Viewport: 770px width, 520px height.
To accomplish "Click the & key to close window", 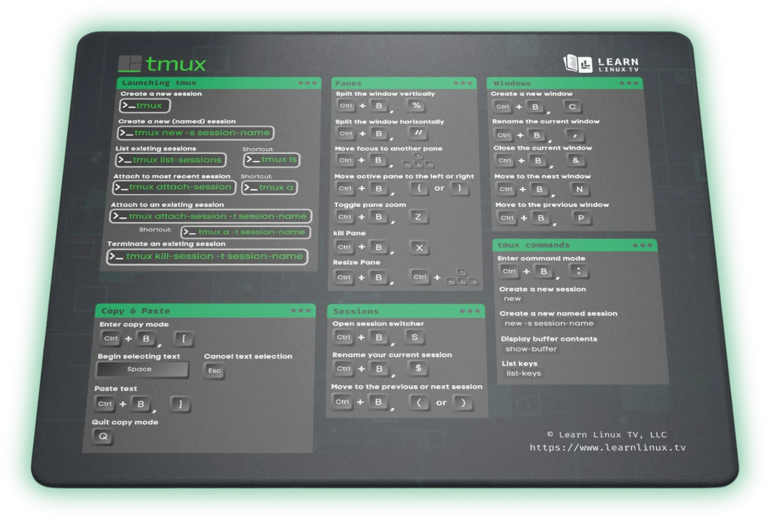I will (x=576, y=160).
